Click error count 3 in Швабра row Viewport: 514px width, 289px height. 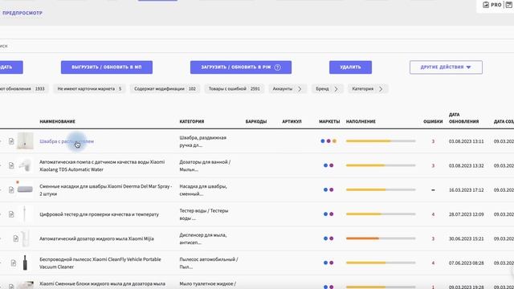pos(433,141)
